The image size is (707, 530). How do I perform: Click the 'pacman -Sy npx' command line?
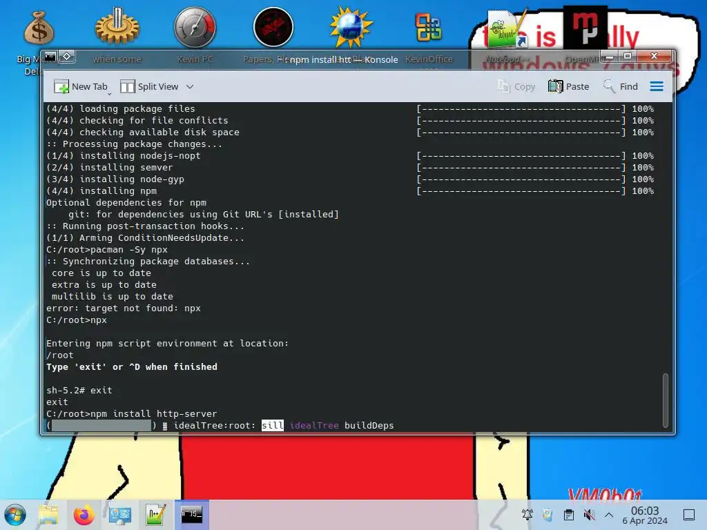pos(107,250)
